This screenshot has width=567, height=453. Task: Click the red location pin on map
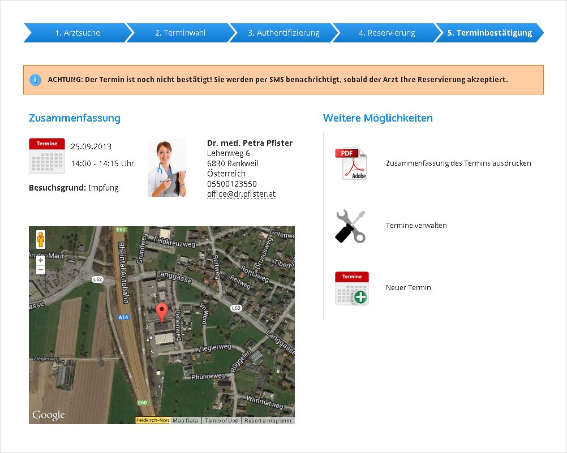(162, 311)
